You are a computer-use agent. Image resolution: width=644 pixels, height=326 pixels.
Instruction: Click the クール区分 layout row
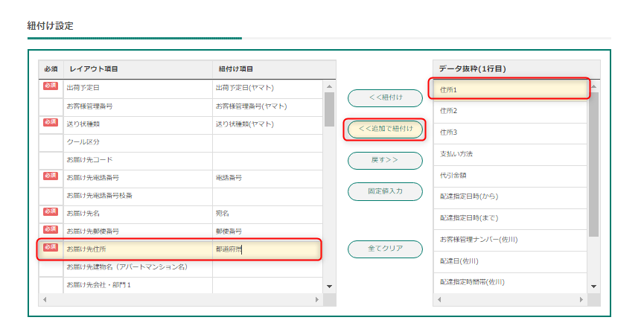click(x=138, y=141)
